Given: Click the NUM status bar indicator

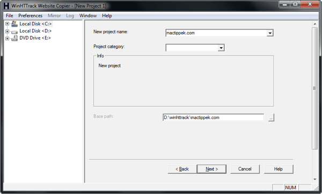Looking at the screenshot, I should point(290,188).
